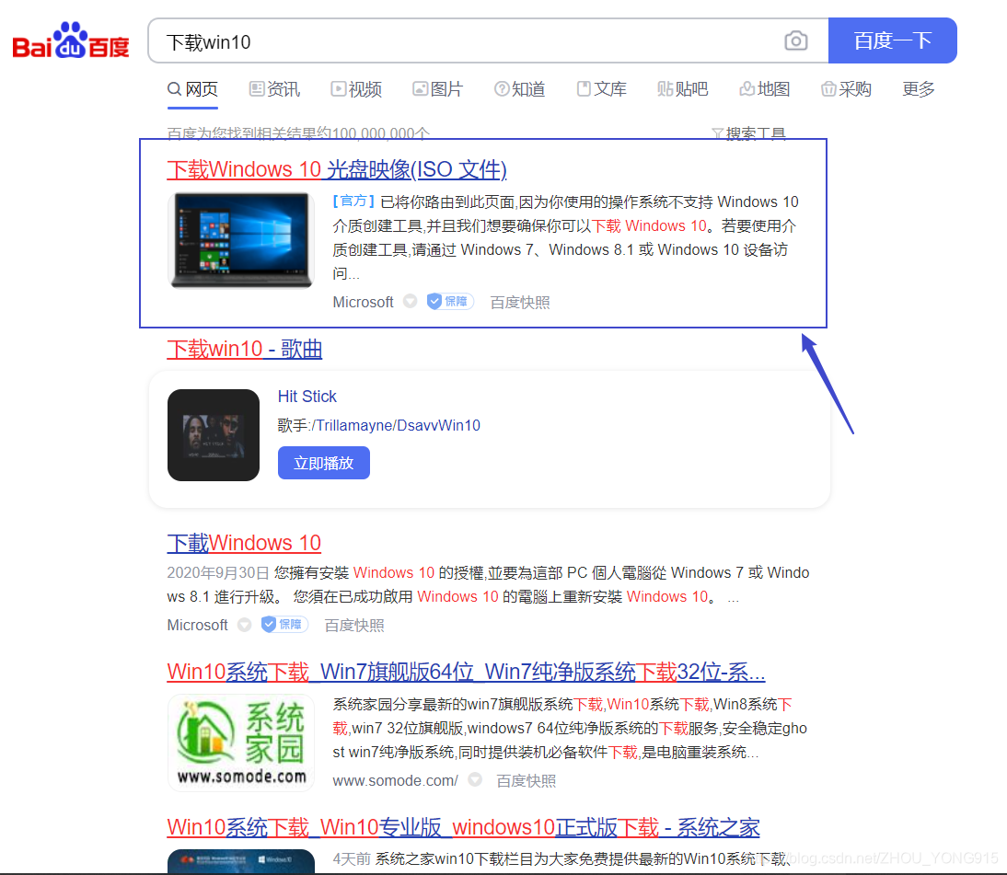This screenshot has width=1007, height=875.
Task: Click the camera image-search icon
Action: click(x=795, y=41)
